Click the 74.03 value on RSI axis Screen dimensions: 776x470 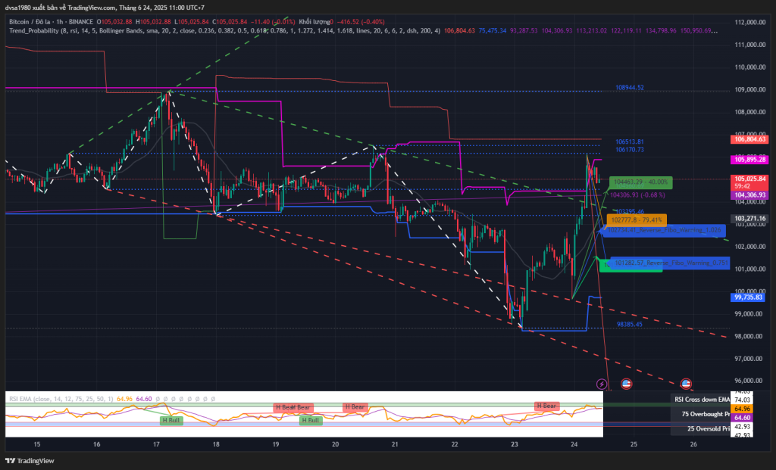click(x=743, y=400)
